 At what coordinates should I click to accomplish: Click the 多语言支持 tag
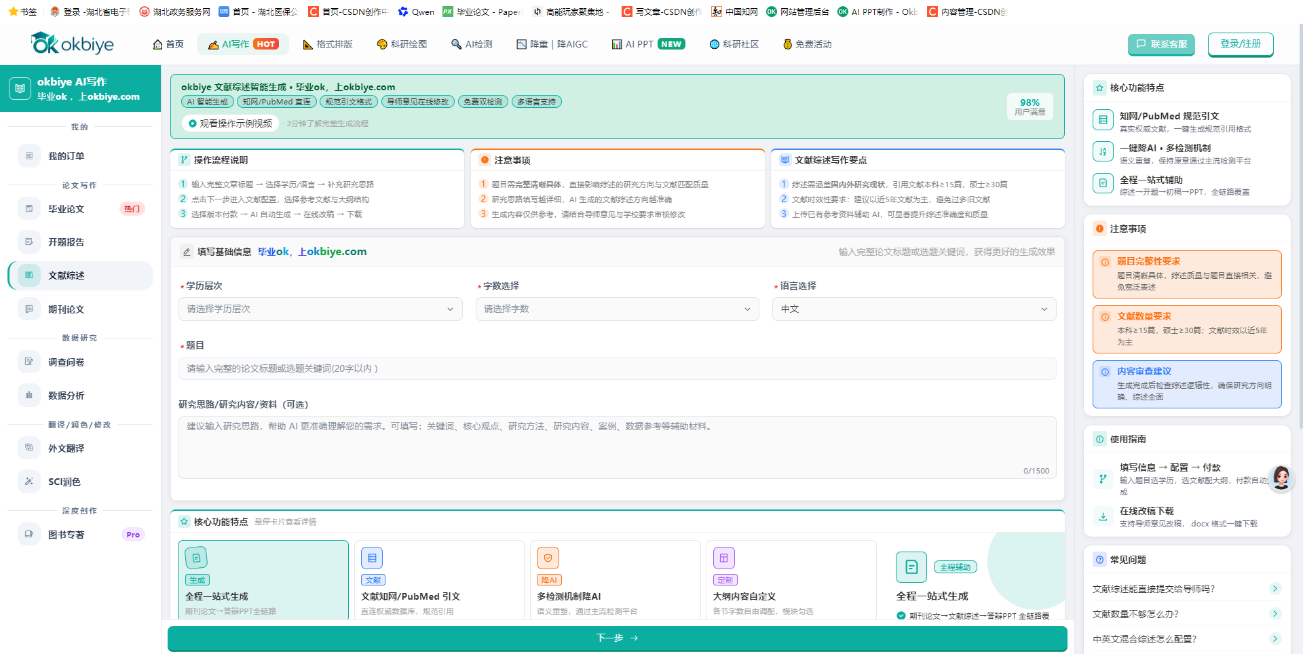(x=536, y=102)
